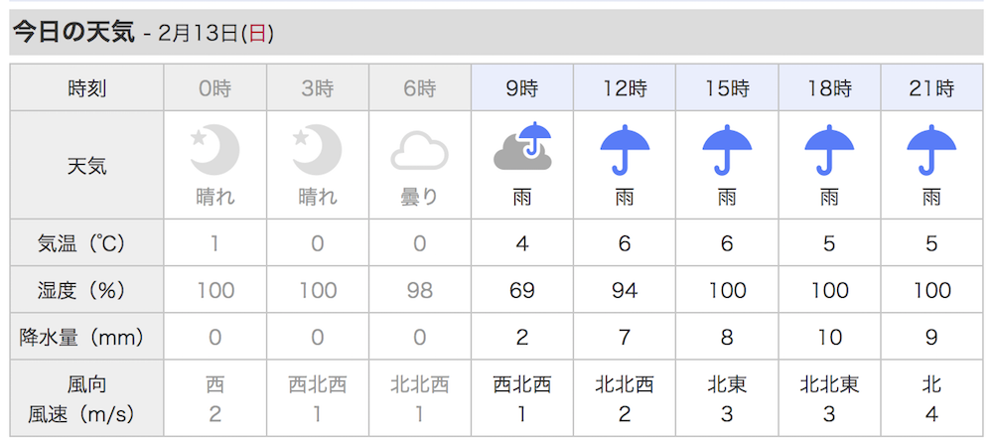Click the moon icon at 0時
Screen dimensions: 993x444
[215, 150]
